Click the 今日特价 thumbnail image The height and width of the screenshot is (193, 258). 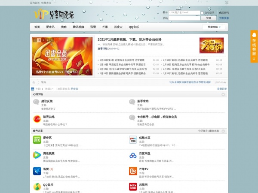pyautogui.click(x=212, y=45)
